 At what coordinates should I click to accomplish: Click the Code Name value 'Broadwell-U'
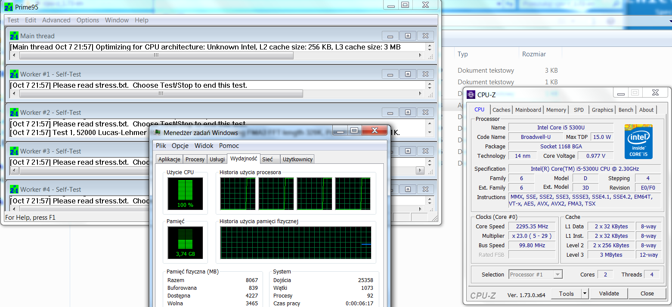click(535, 137)
